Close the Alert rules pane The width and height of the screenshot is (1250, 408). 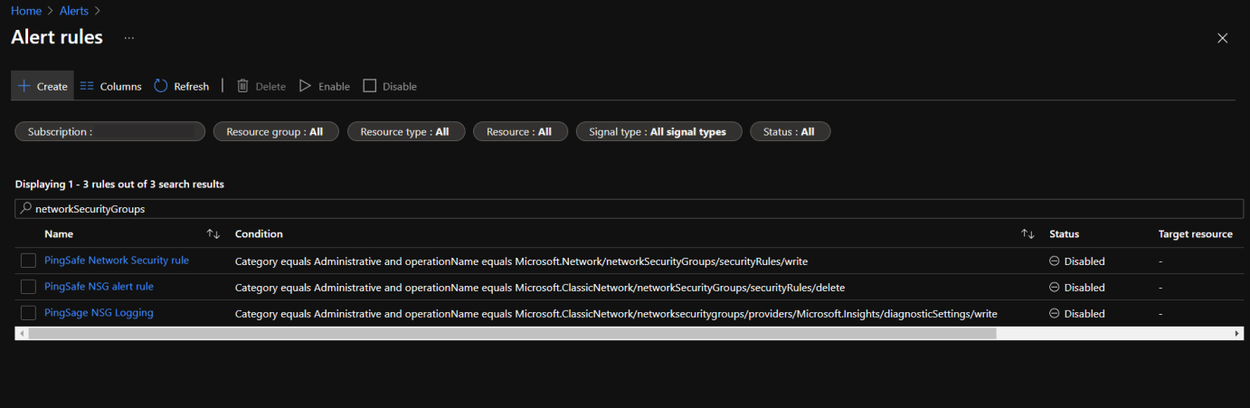[x=1222, y=38]
